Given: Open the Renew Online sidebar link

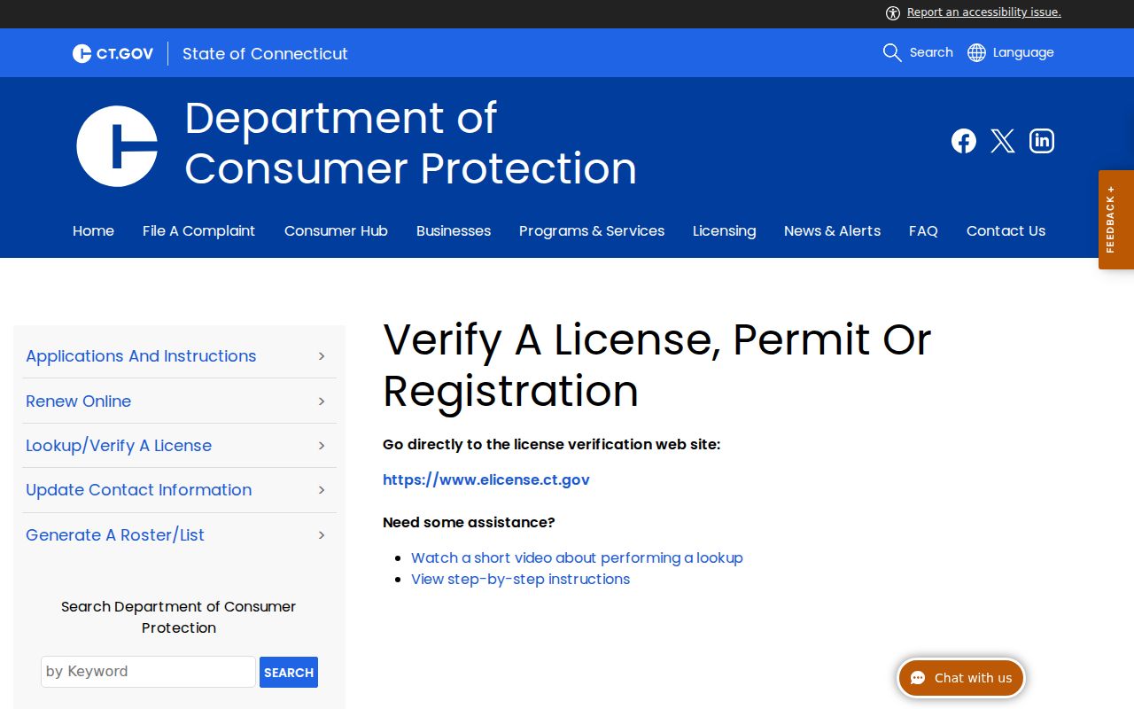Looking at the screenshot, I should (x=78, y=401).
